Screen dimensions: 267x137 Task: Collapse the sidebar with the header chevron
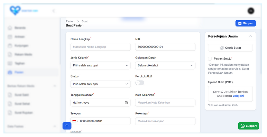[54, 11]
